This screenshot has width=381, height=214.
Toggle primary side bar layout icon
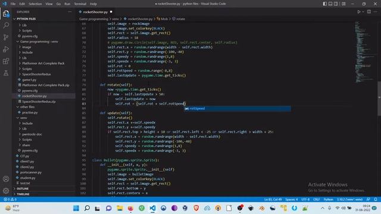click(325, 4)
